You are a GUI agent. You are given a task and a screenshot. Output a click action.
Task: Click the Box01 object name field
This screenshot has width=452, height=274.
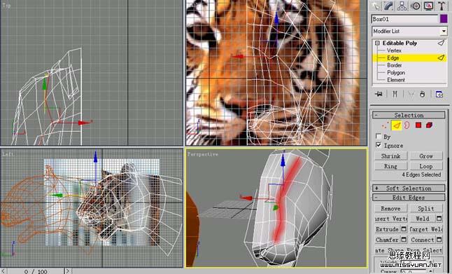404,19
